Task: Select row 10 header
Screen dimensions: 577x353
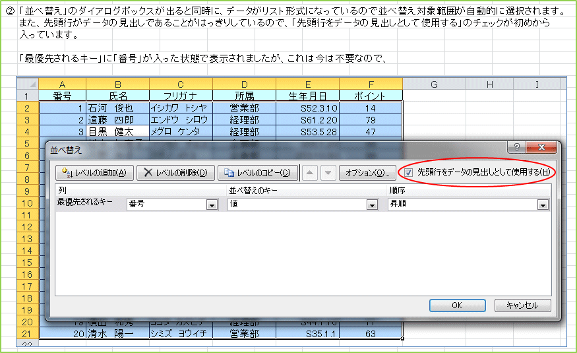Action: point(28,203)
